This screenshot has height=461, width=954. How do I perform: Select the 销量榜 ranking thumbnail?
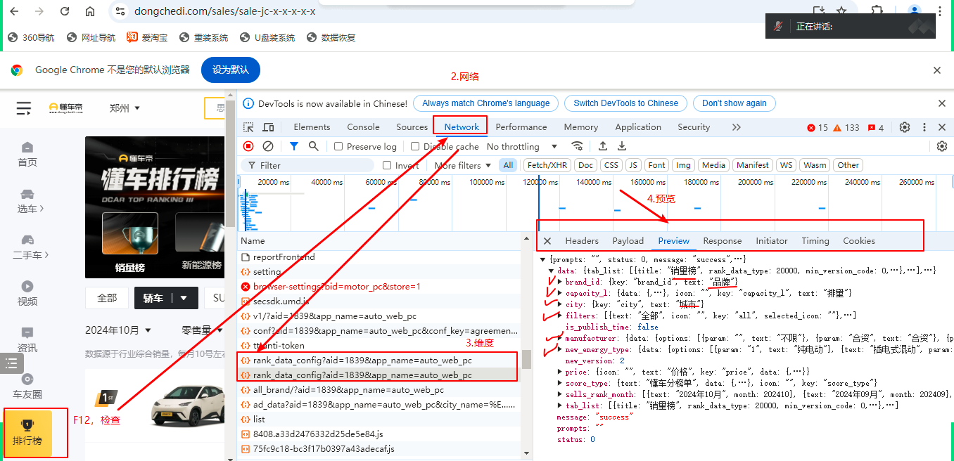130,242
